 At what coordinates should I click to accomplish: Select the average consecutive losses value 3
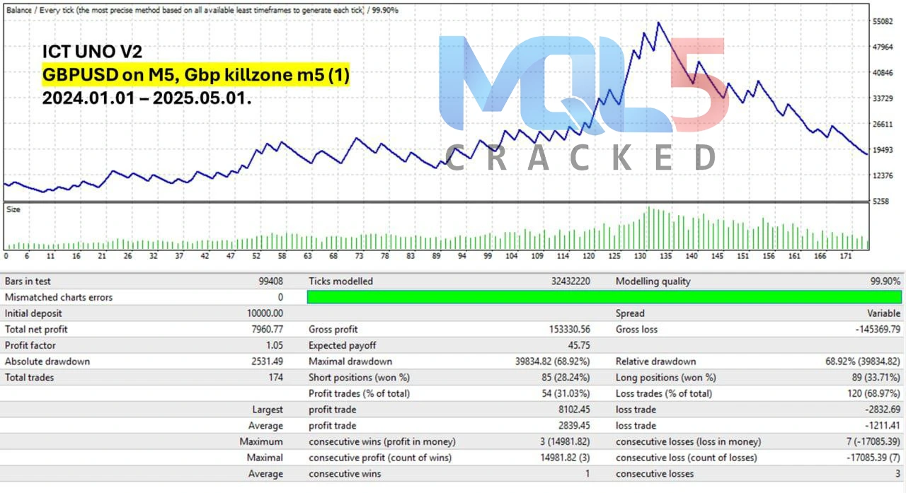pos(898,473)
